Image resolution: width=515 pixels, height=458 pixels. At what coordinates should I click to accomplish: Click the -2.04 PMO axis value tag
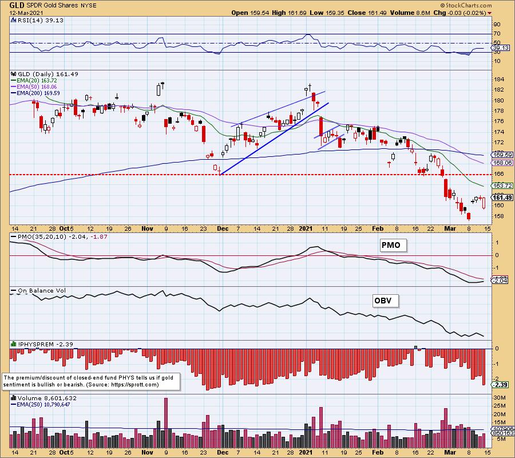(500, 281)
